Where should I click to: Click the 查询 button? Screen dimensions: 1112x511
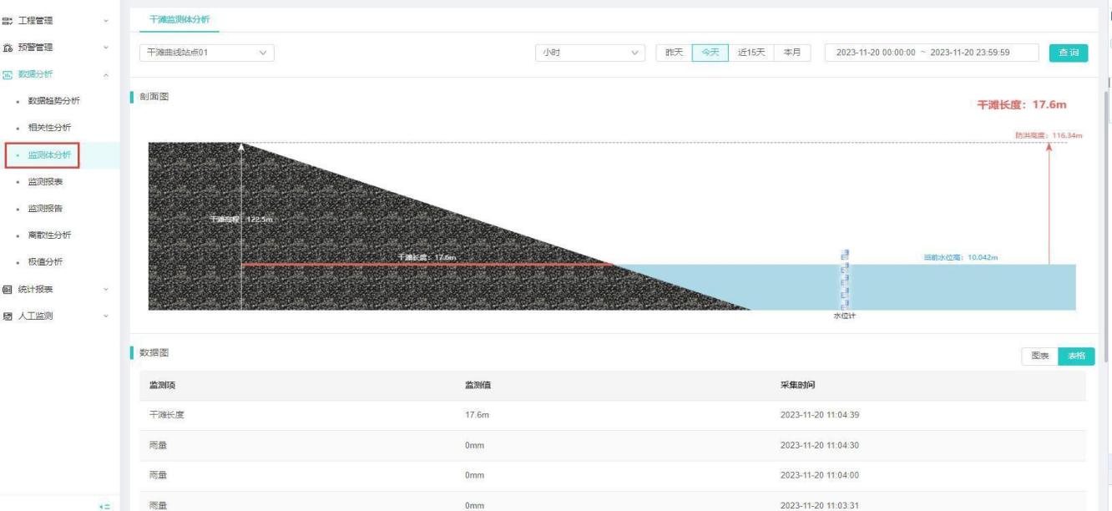[x=1068, y=53]
